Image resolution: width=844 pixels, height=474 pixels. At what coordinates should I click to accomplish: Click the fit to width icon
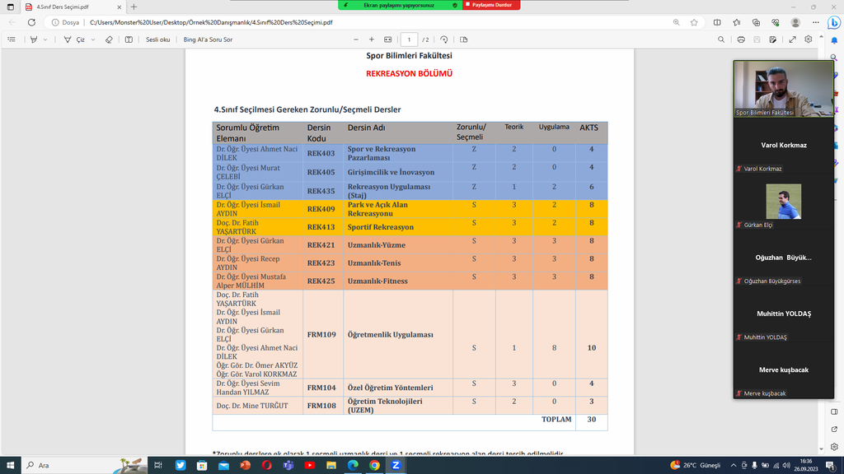tap(387, 39)
